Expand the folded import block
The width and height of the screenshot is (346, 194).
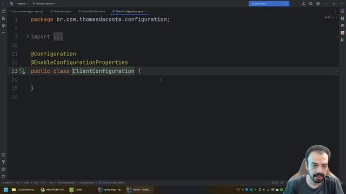(28, 37)
